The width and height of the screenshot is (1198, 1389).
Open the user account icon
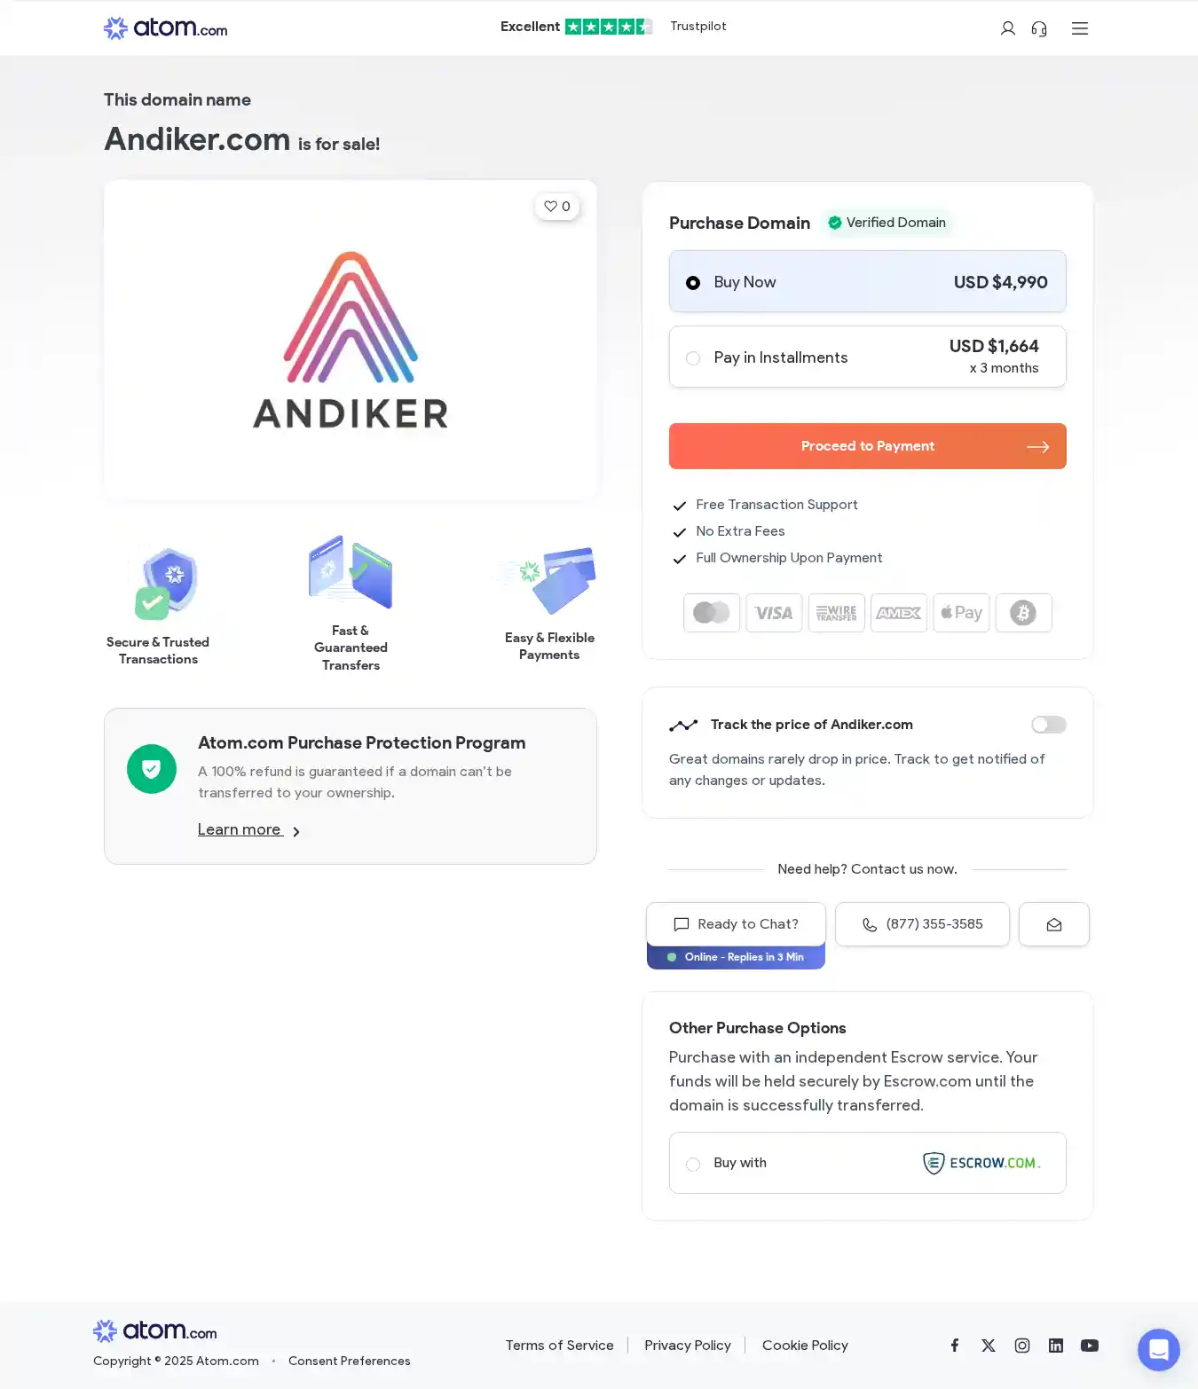click(1007, 28)
